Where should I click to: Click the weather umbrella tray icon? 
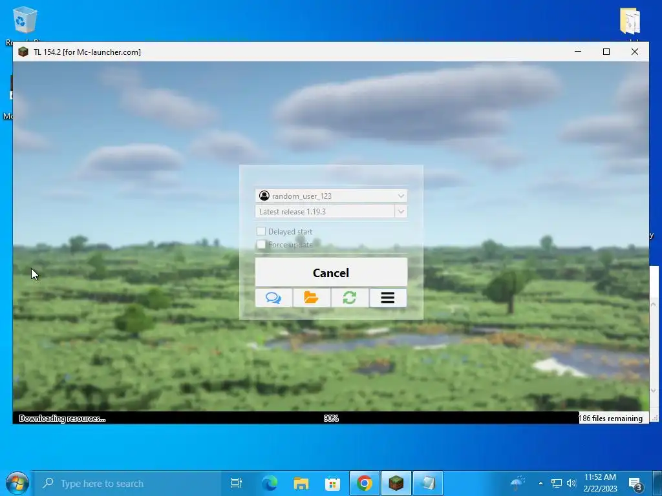518,483
